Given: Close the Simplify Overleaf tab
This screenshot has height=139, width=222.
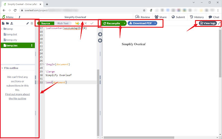Looking at the screenshot, I should [x=41, y=4].
